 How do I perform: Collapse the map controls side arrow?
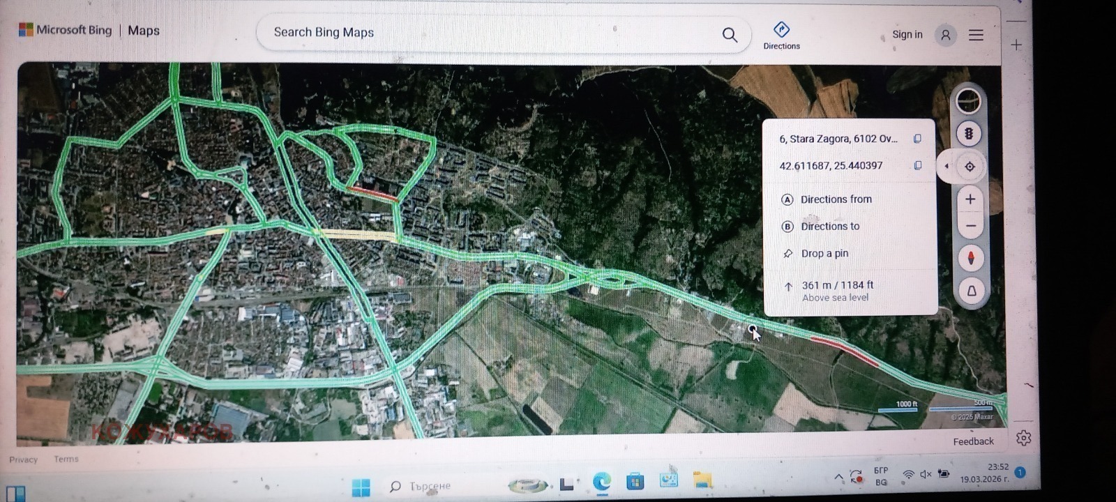click(x=947, y=167)
